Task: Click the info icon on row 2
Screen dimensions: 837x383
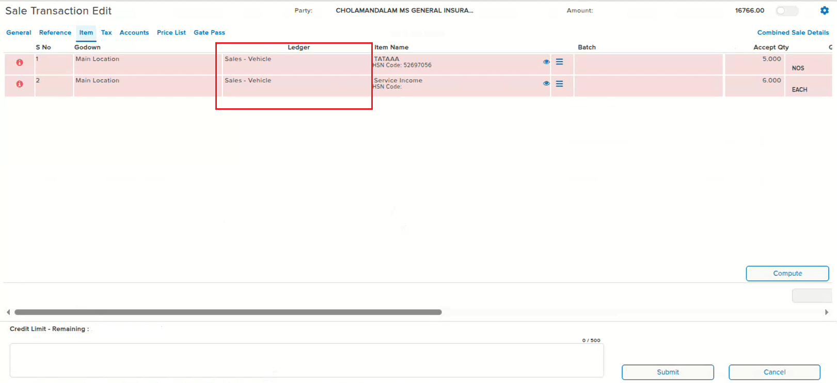Action: 20,84
